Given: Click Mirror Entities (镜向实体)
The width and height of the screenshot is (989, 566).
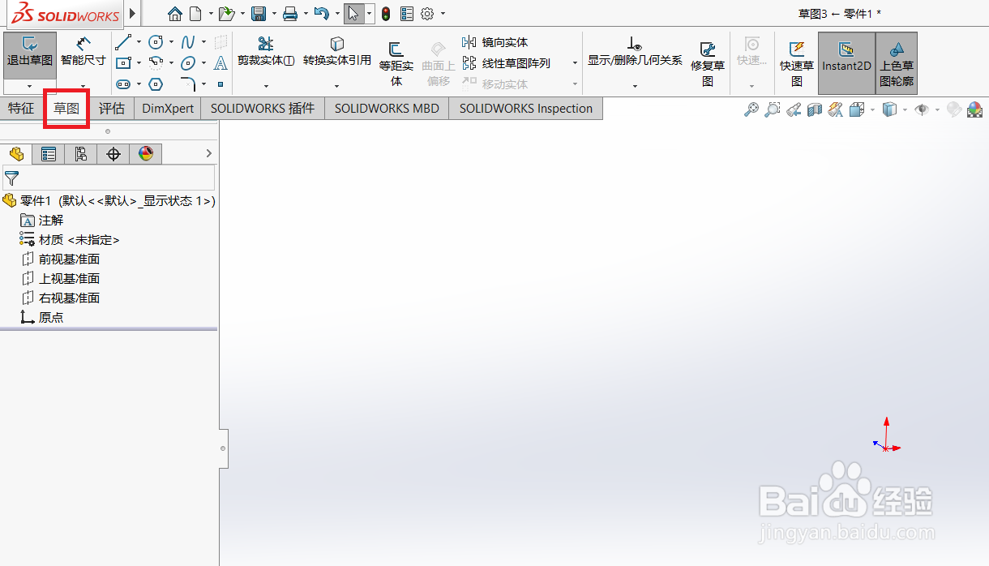Looking at the screenshot, I should (494, 42).
